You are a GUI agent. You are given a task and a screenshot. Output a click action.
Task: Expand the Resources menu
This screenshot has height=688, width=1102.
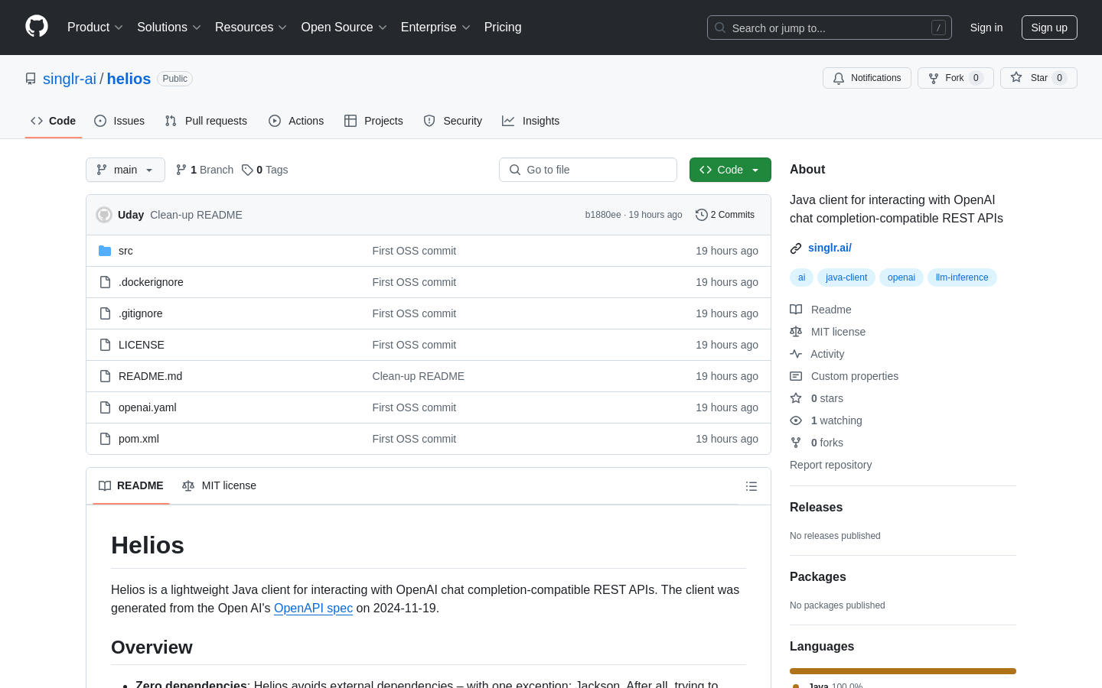click(251, 28)
